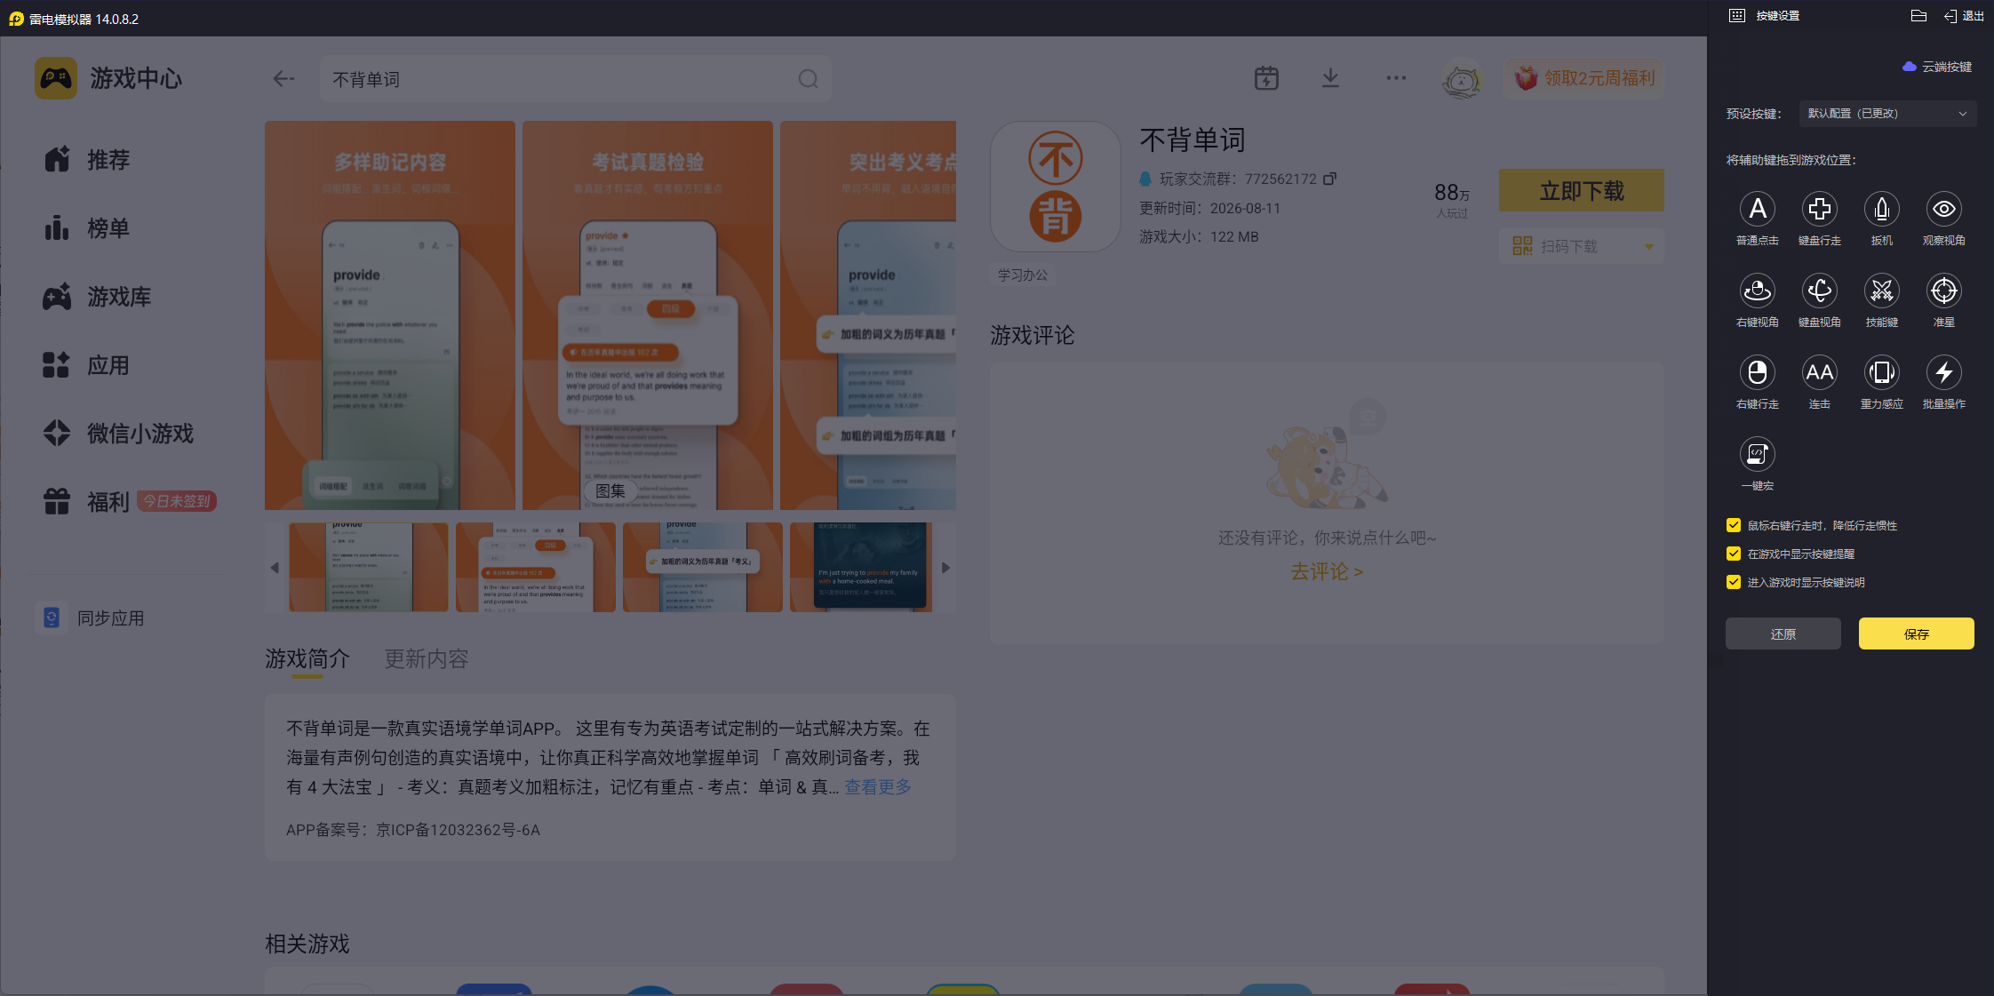Select the 扳机 trigger key icon

point(1881,209)
